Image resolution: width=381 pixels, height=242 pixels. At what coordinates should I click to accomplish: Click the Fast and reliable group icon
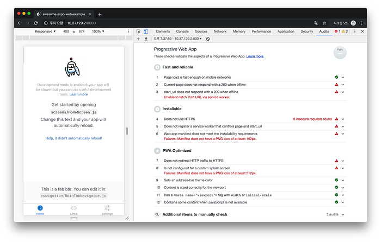tap(157, 67)
